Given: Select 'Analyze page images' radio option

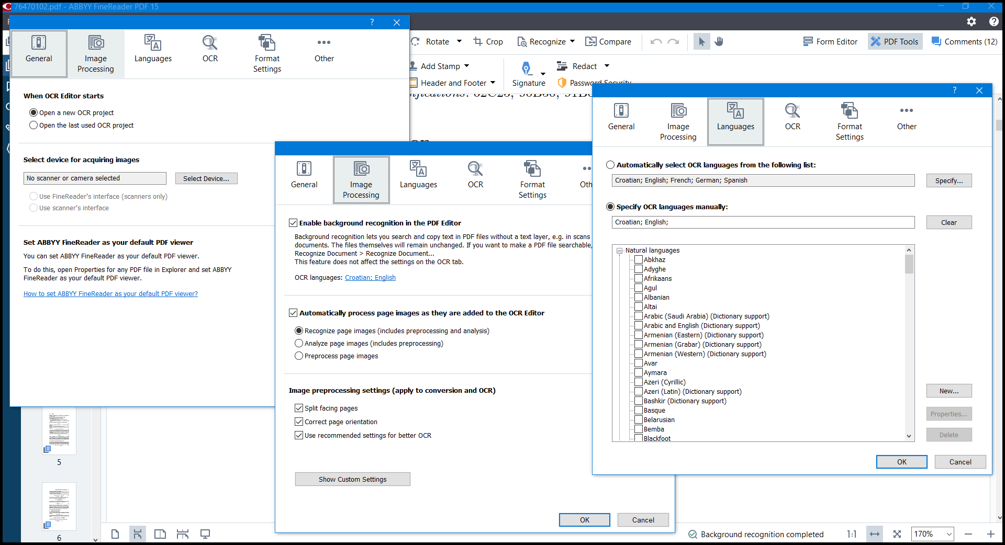Looking at the screenshot, I should (x=299, y=344).
